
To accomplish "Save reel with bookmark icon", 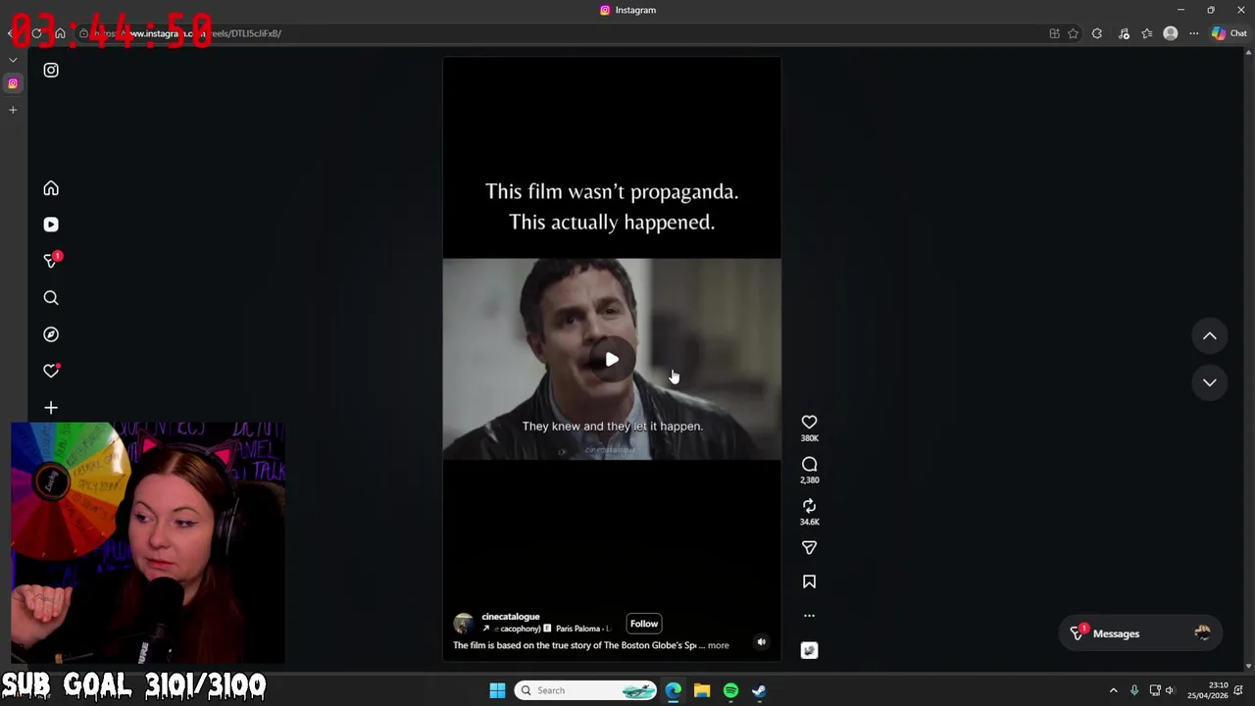I will coord(809,581).
